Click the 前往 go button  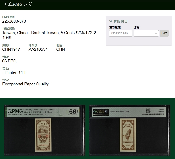click(164, 33)
